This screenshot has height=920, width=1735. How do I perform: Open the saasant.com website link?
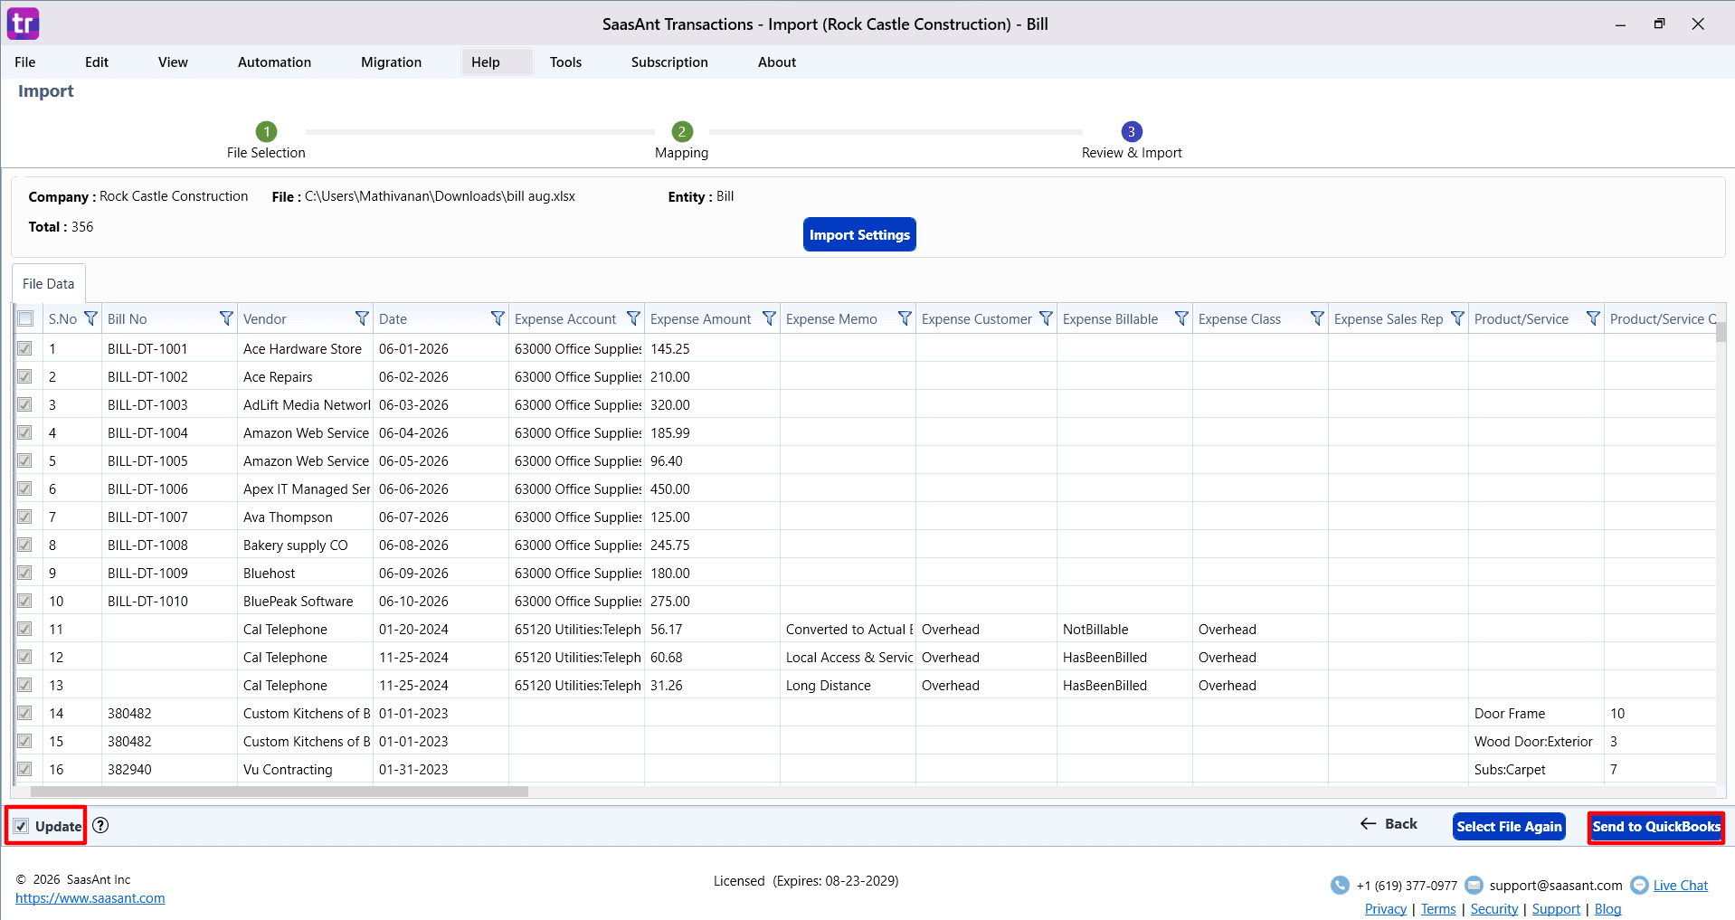(x=90, y=898)
